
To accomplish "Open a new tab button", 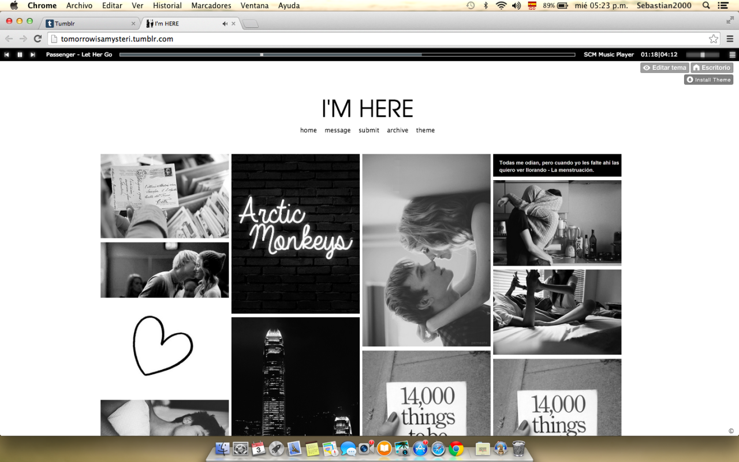I will pyautogui.click(x=251, y=24).
